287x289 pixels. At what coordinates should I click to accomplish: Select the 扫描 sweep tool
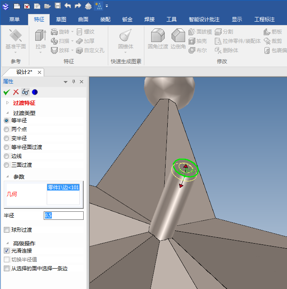coord(60,41)
